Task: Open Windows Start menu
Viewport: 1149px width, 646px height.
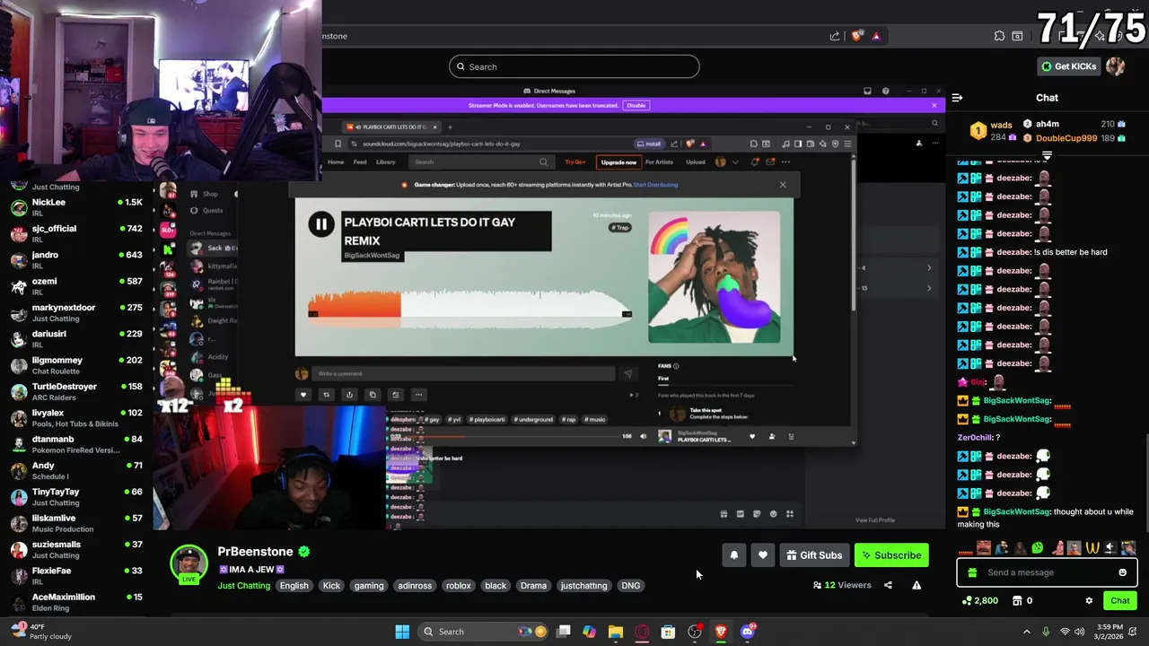Action: tap(402, 632)
